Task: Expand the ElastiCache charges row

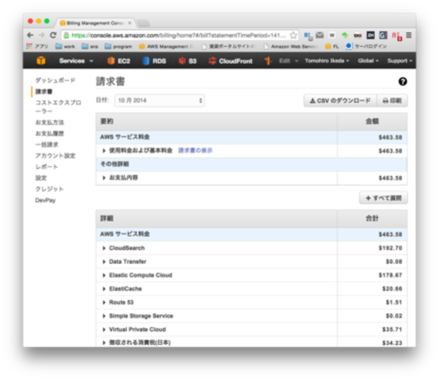Action: (104, 289)
